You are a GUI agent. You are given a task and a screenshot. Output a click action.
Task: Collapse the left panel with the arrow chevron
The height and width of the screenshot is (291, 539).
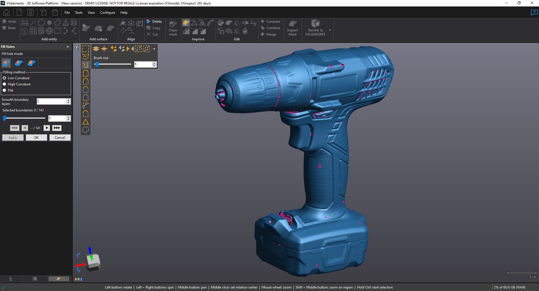(77, 47)
